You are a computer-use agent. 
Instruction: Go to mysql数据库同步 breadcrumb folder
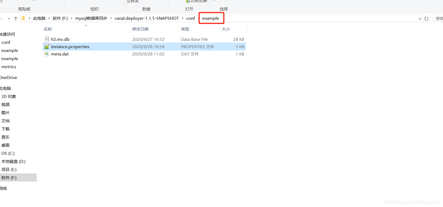[91, 18]
